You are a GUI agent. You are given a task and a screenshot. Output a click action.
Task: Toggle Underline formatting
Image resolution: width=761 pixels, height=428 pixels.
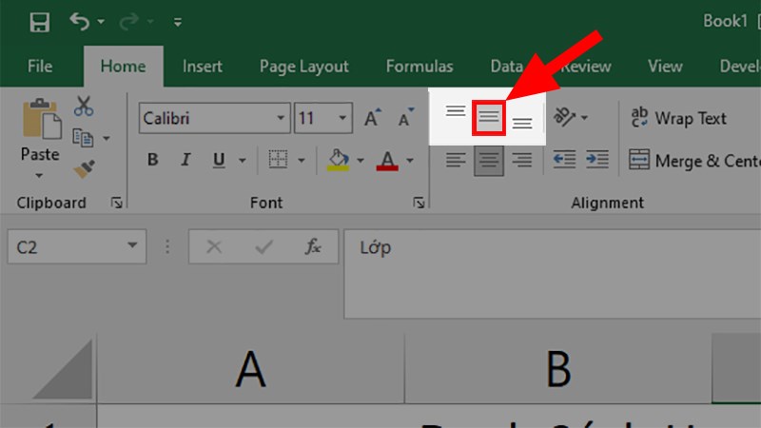(219, 160)
